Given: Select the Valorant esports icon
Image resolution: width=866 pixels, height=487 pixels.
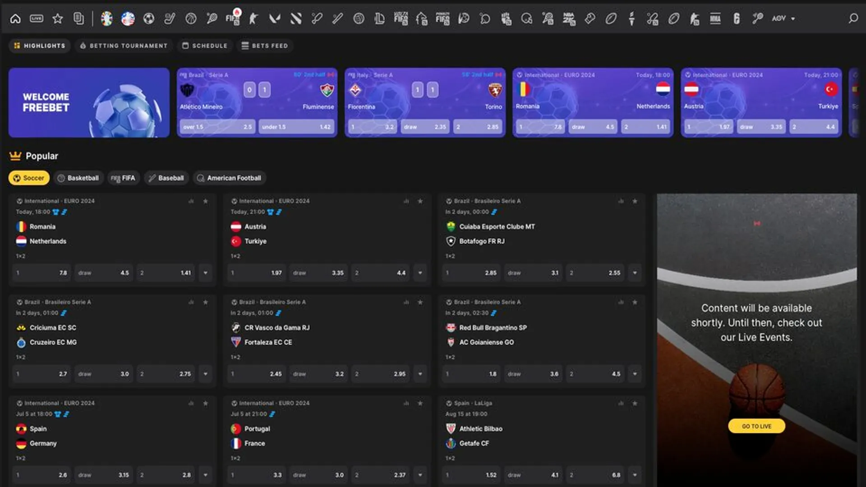Looking at the screenshot, I should [275, 18].
